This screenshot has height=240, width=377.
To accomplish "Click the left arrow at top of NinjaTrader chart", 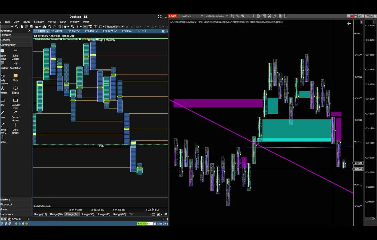I will tap(349, 24).
